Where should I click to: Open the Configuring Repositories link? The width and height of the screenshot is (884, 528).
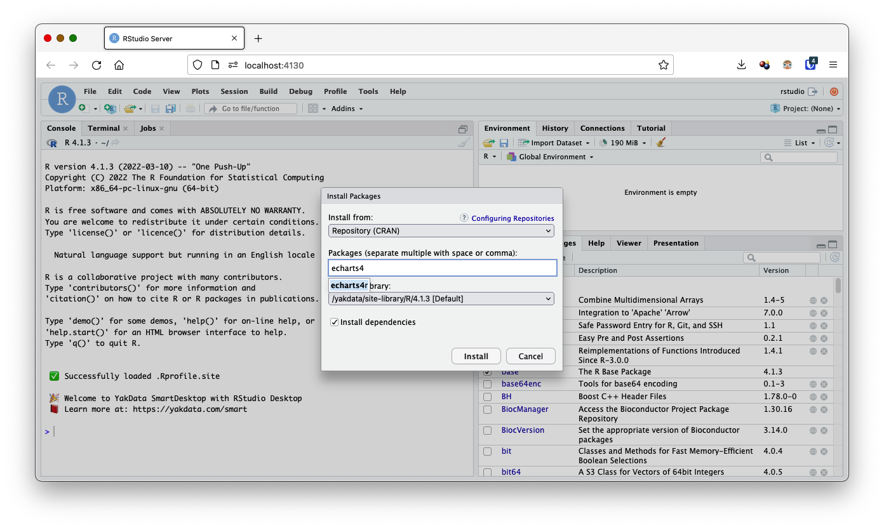pyautogui.click(x=512, y=218)
